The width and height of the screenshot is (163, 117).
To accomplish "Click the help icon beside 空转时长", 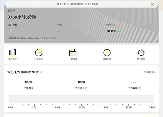I will click(87, 88).
